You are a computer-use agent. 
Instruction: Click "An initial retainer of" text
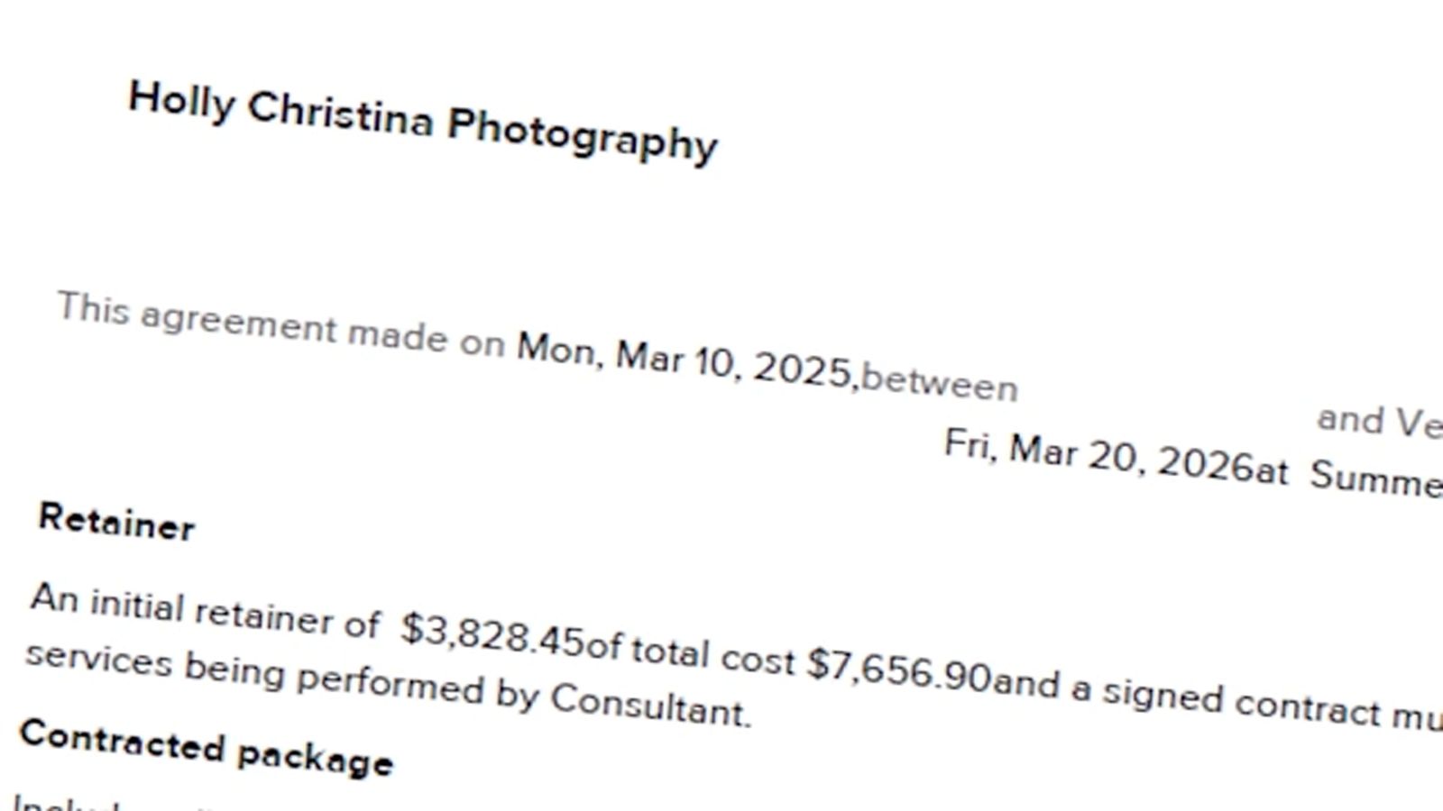[x=205, y=610]
